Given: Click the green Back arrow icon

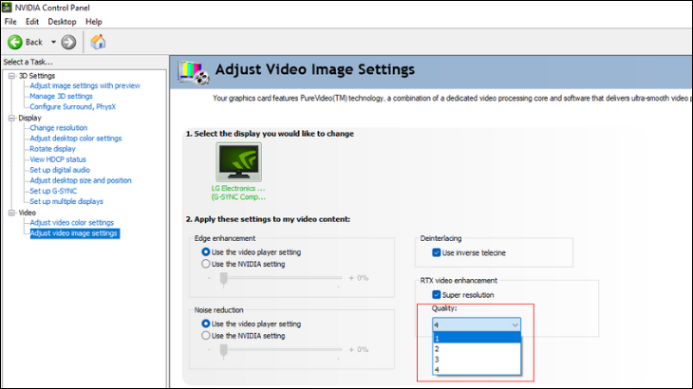Looking at the screenshot, I should pyautogui.click(x=15, y=42).
